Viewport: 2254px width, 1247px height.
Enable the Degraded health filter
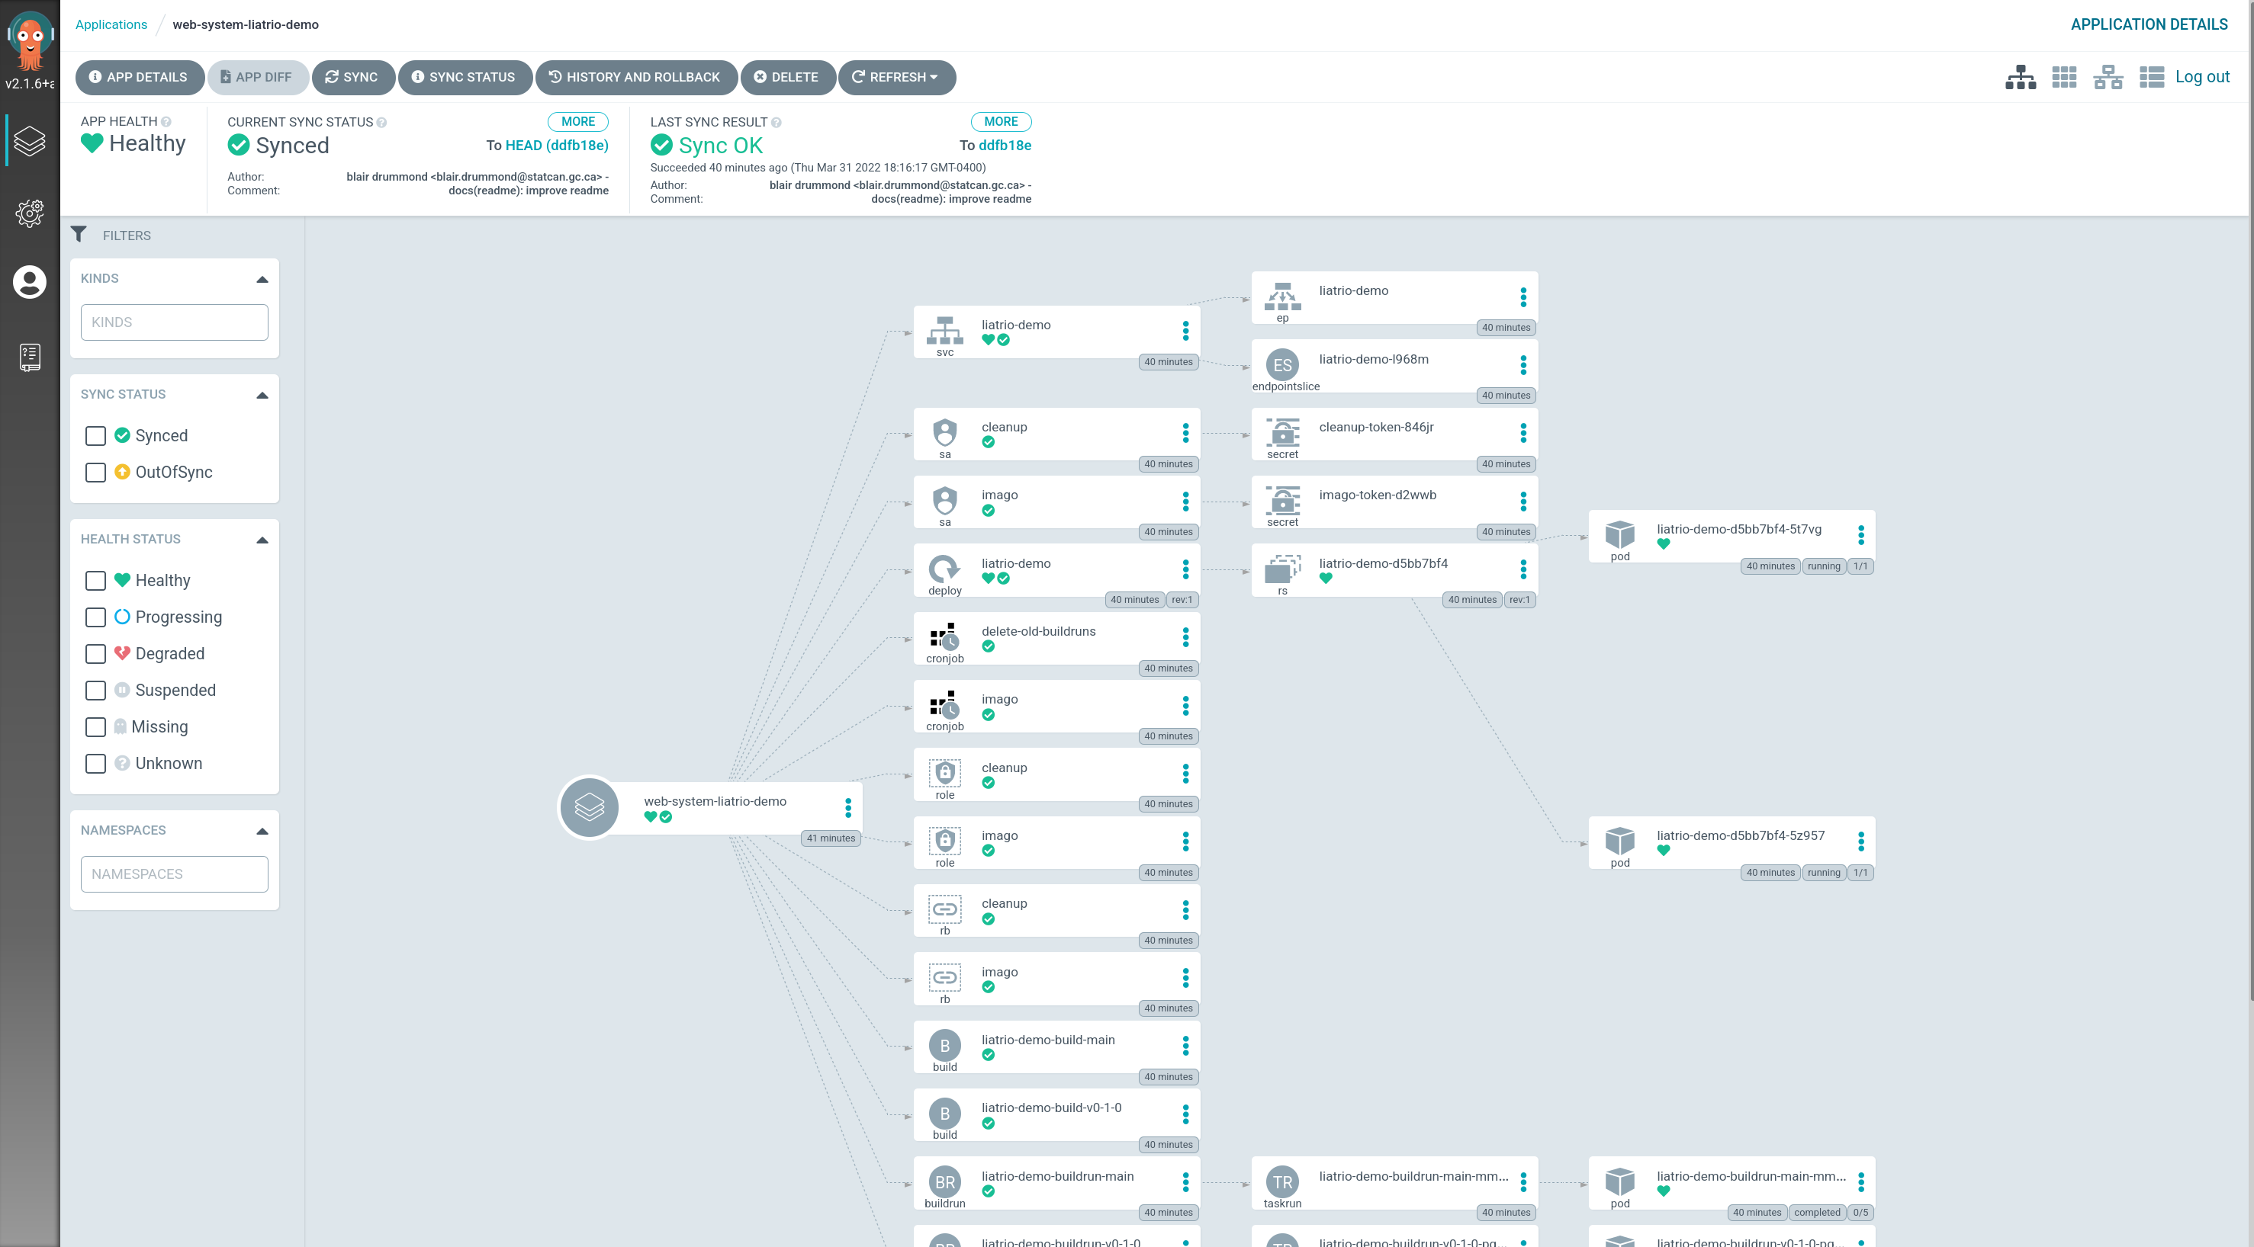(x=95, y=653)
